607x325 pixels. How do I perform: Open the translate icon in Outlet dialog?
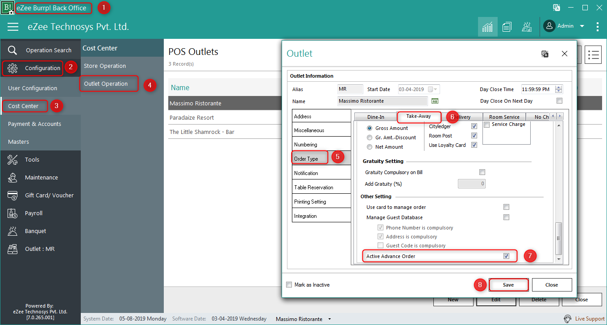[545, 54]
